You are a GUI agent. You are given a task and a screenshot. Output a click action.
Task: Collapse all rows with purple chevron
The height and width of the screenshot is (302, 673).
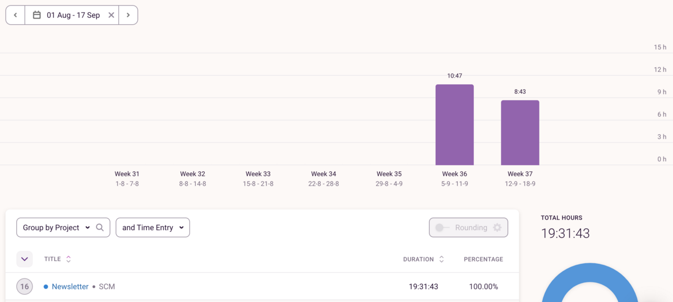click(25, 259)
